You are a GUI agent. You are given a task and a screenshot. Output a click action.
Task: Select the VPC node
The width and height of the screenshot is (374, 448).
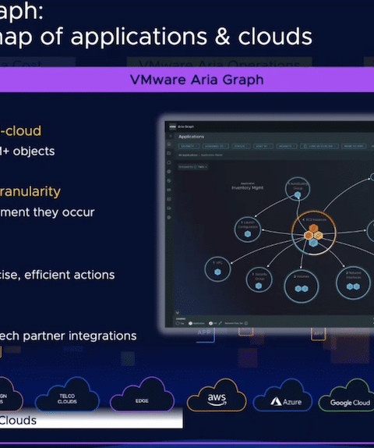217,268
